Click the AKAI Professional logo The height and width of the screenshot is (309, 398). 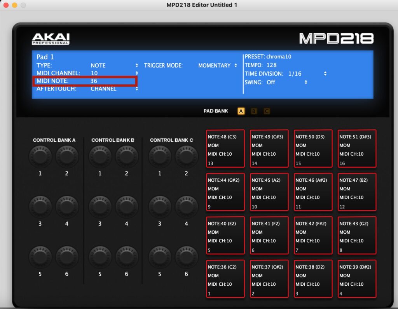click(51, 39)
